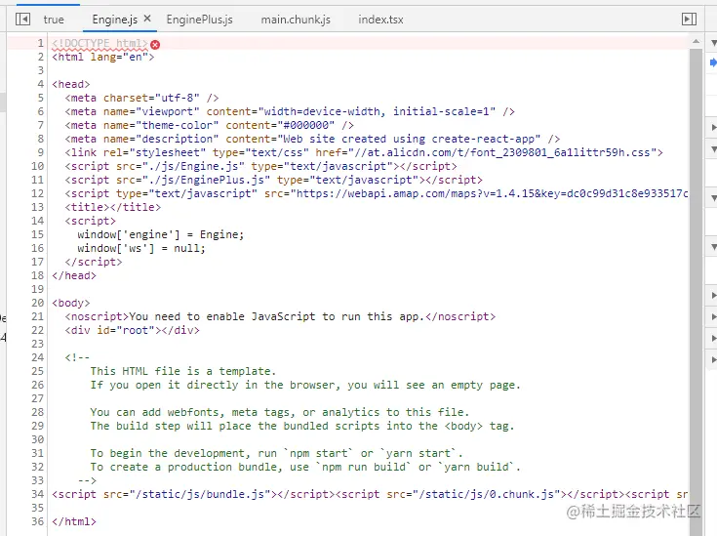Toggle the debugger sidebar pane icon
This screenshot has width=717, height=536.
(689, 20)
